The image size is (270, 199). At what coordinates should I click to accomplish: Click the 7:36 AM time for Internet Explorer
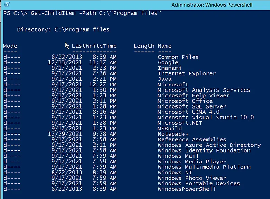click(105, 73)
